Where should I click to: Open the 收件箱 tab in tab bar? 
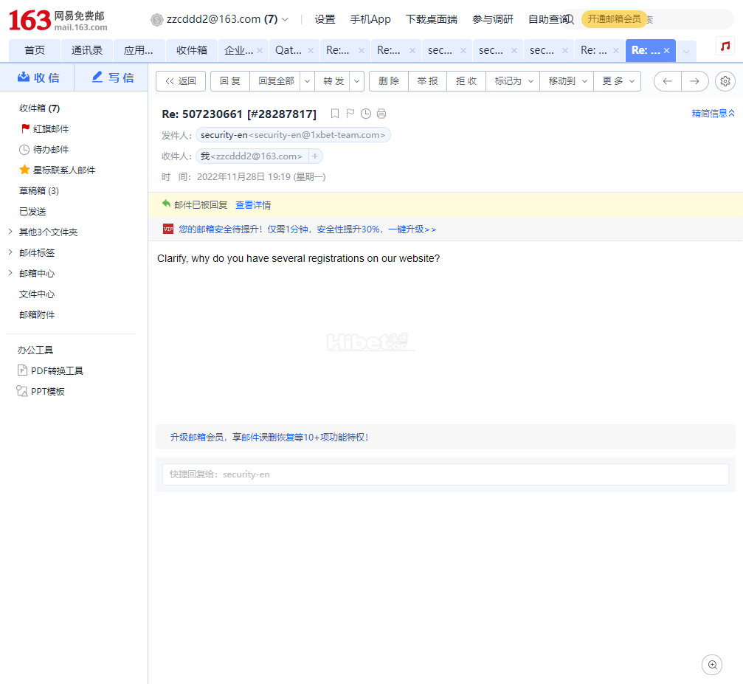192,51
